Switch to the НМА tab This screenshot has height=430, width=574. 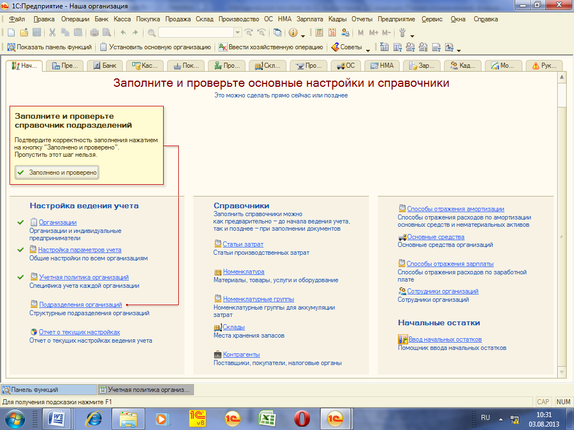pyautogui.click(x=381, y=66)
